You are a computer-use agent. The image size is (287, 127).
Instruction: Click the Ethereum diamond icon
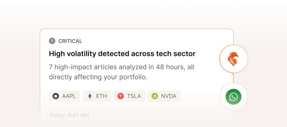(90, 96)
